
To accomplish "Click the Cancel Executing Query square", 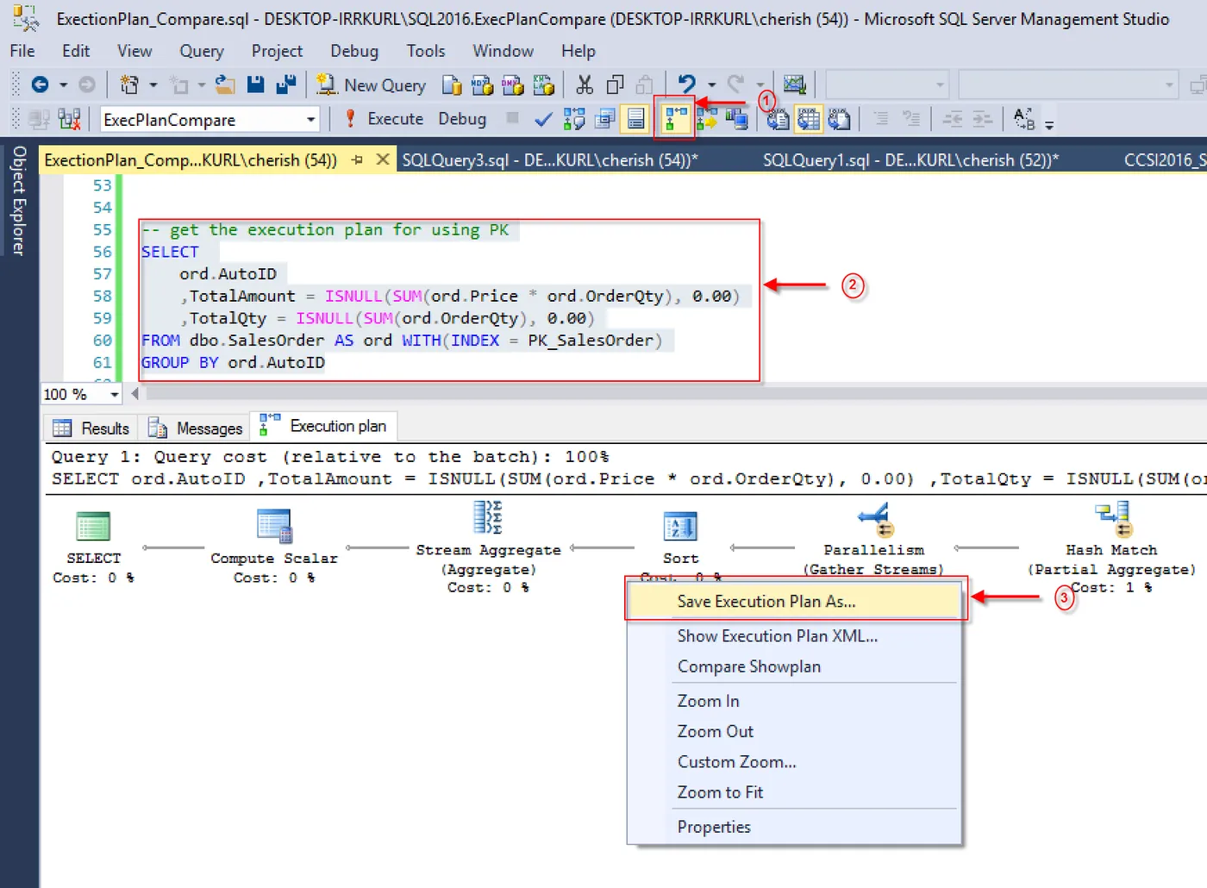I will 512,117.
